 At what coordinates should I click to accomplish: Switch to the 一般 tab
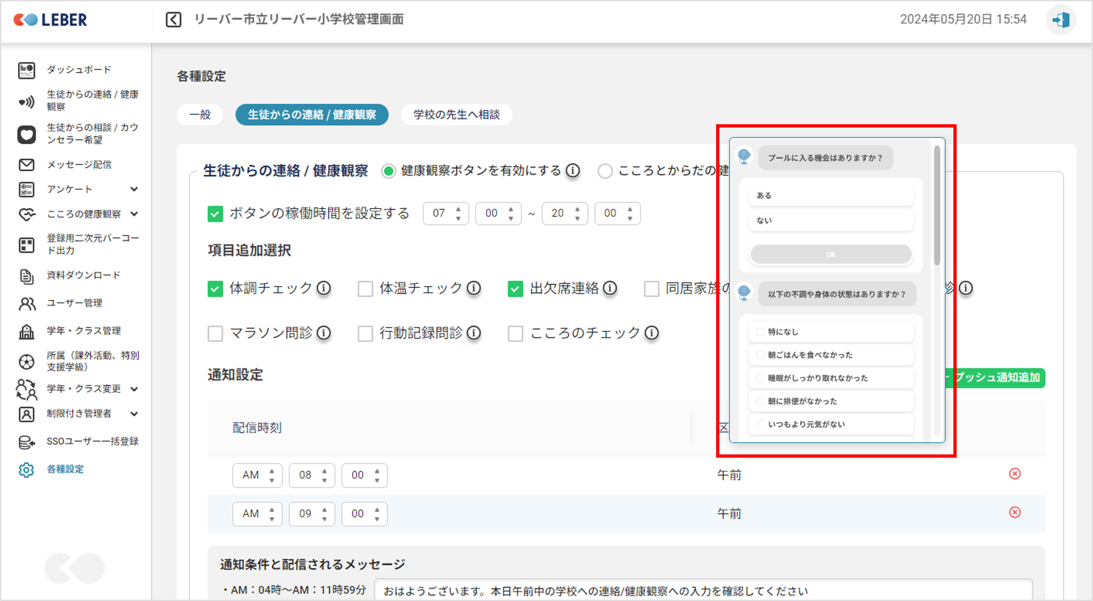pyautogui.click(x=200, y=115)
